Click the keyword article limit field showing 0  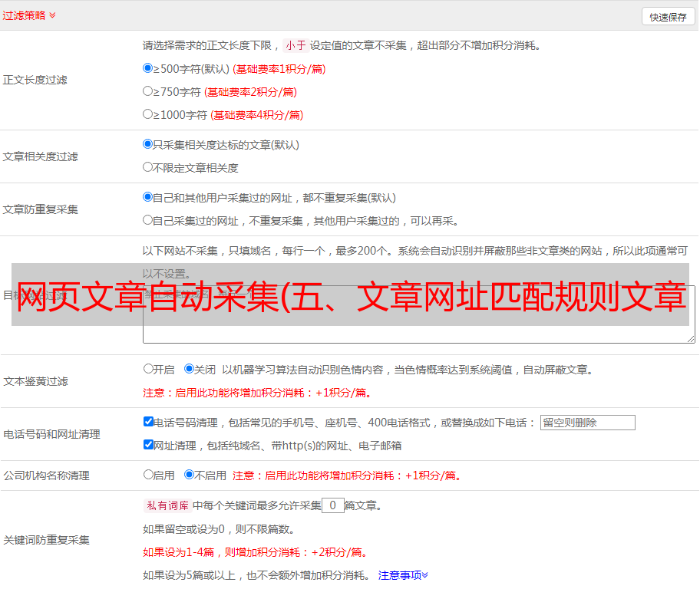332,505
